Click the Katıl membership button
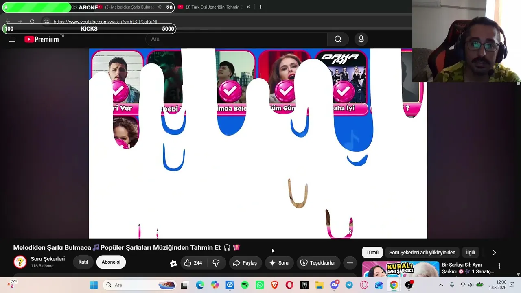Image resolution: width=521 pixels, height=293 pixels. coord(83,262)
